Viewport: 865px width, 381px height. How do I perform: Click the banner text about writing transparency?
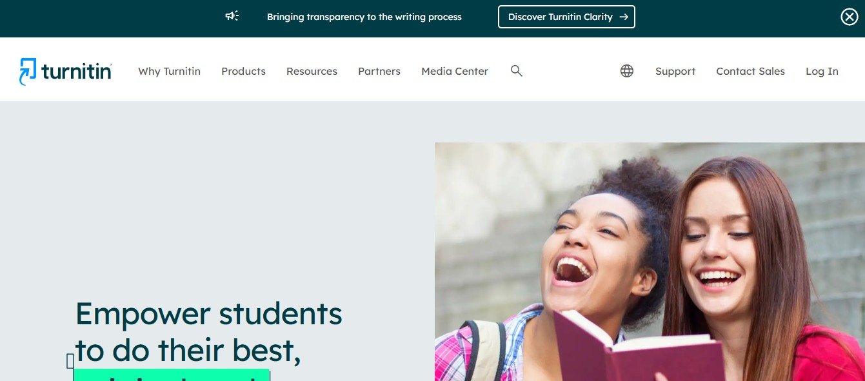point(364,17)
